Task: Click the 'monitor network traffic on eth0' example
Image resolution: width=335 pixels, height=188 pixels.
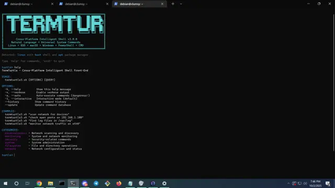Action: 42,124
